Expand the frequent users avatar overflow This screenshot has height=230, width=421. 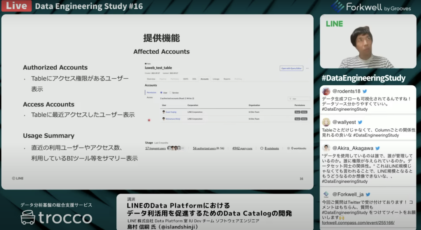[x=182, y=148]
